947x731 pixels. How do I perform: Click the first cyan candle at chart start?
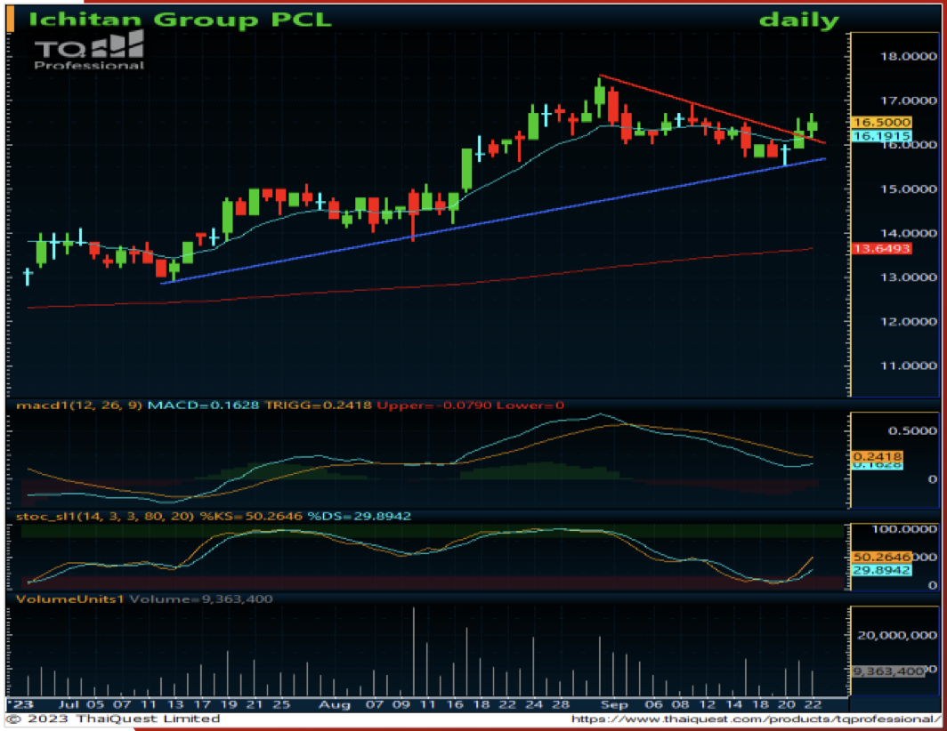28,277
